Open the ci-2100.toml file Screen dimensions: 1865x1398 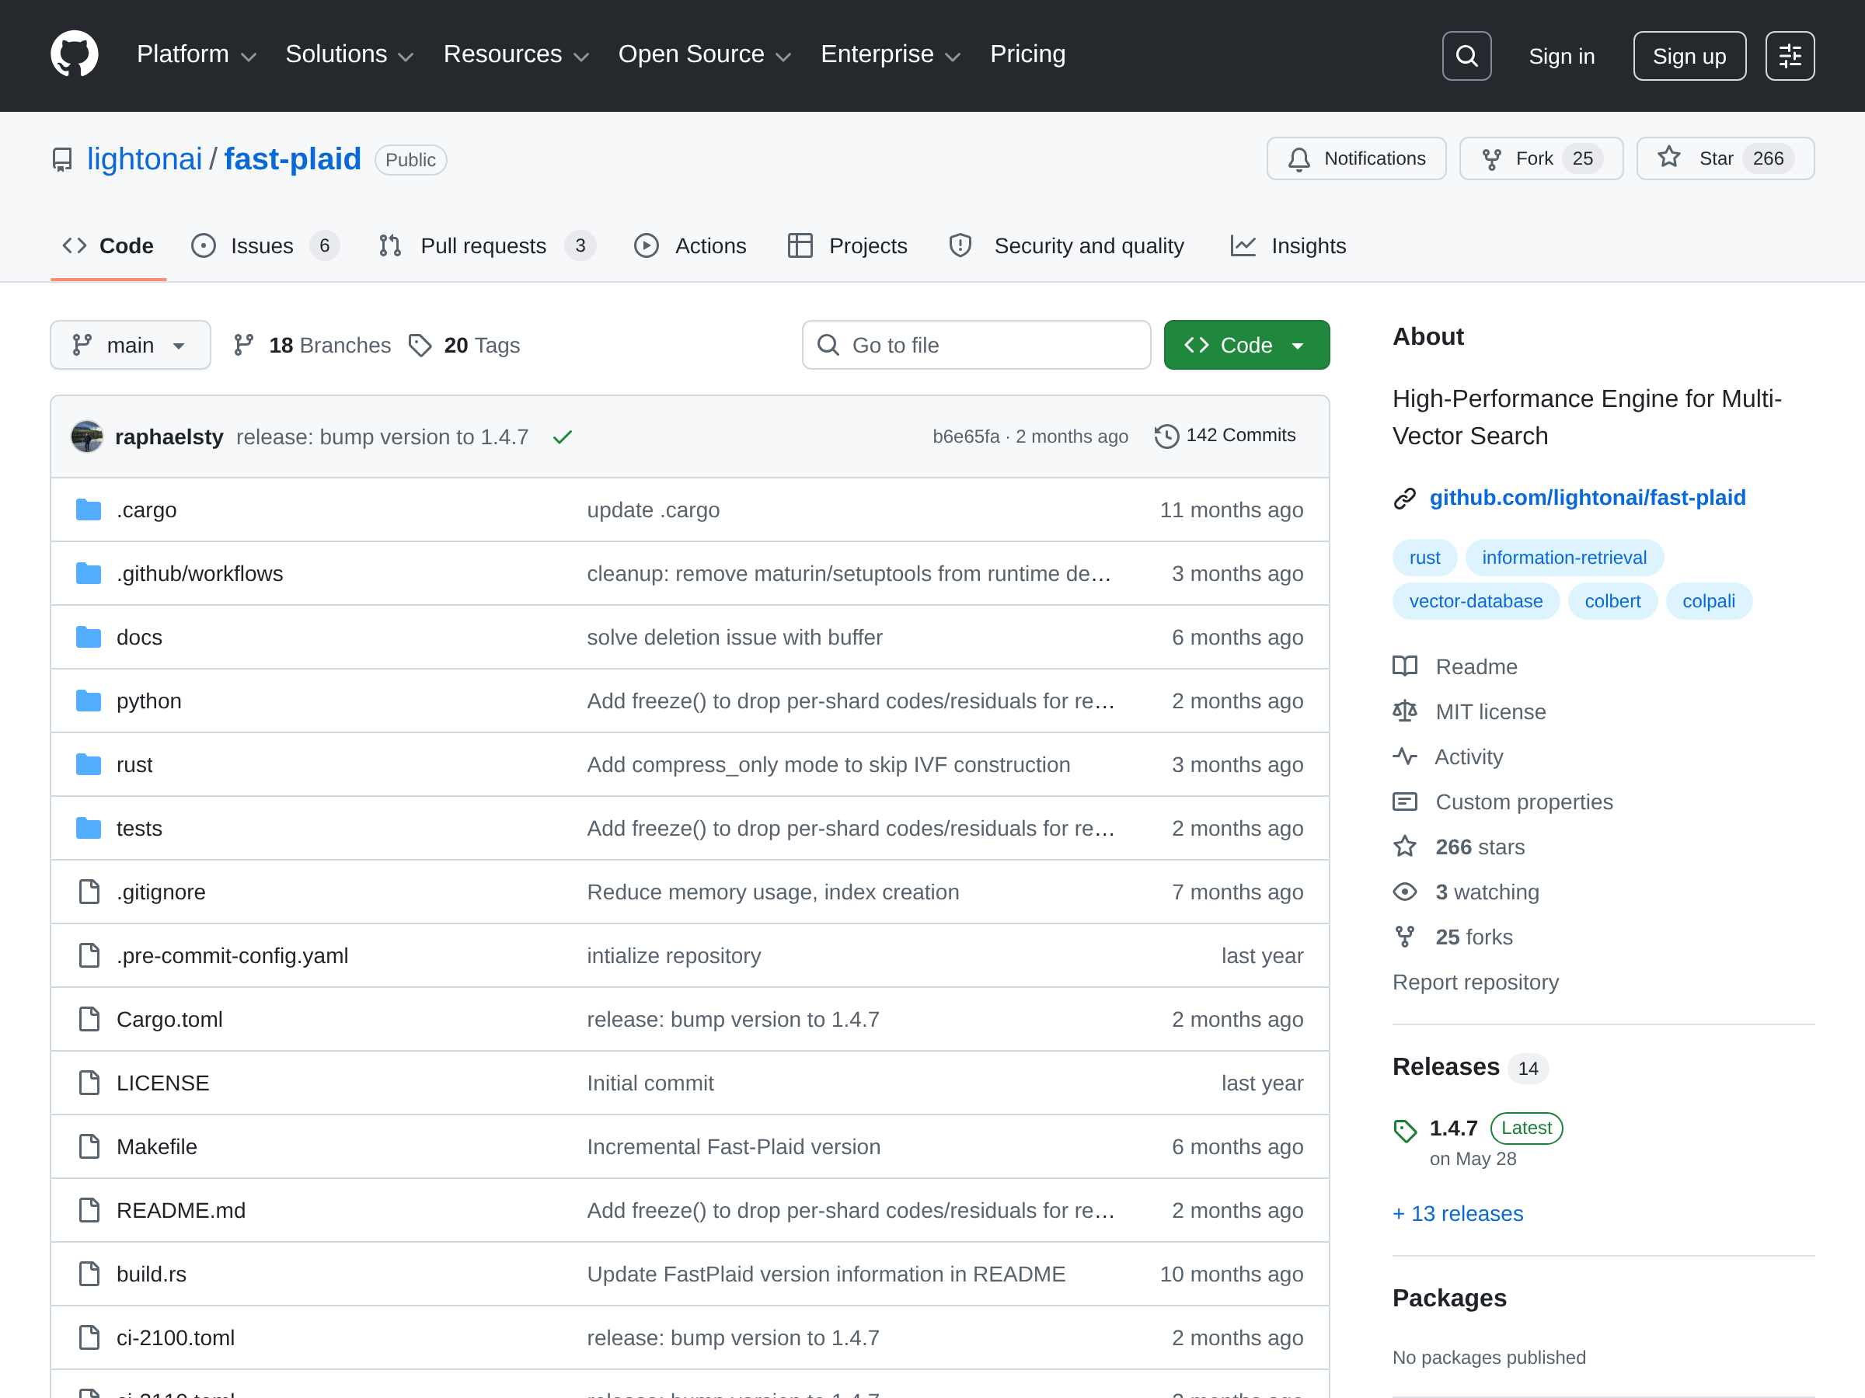coord(176,1337)
